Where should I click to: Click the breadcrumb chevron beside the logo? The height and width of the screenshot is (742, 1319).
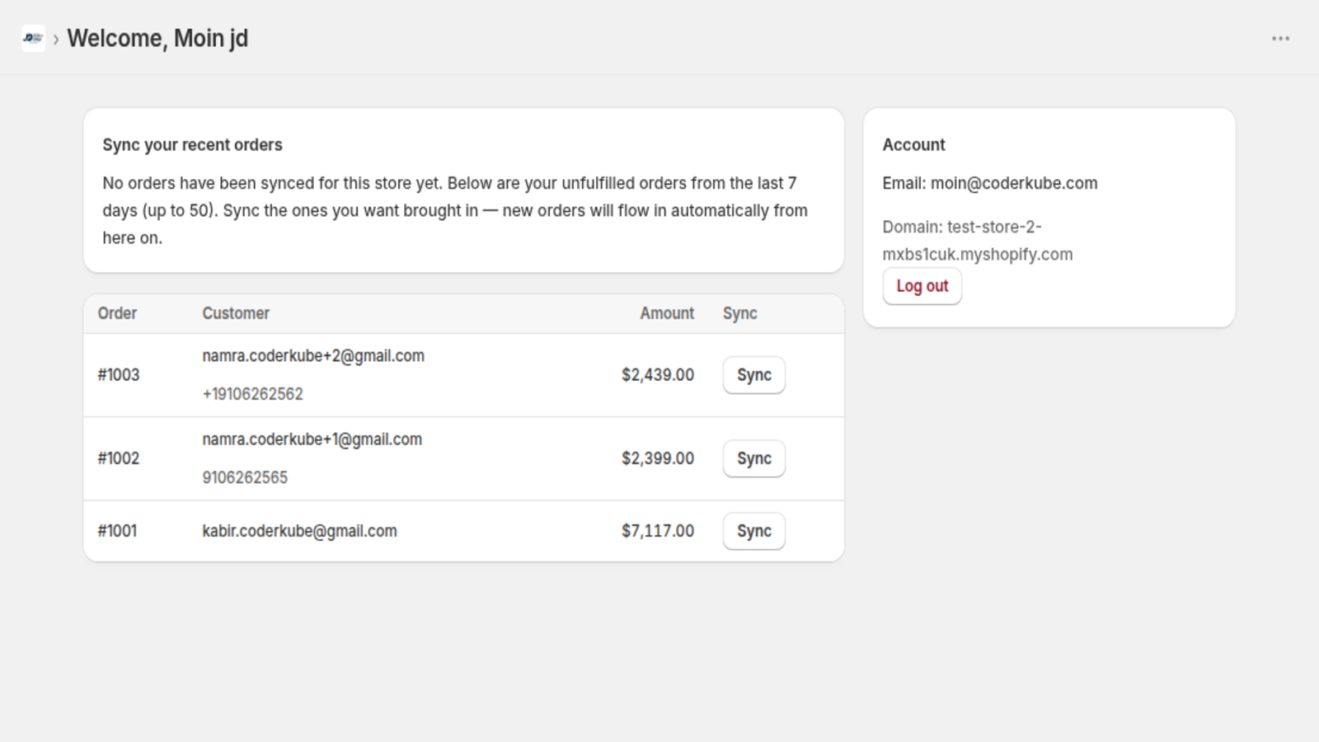coord(56,39)
